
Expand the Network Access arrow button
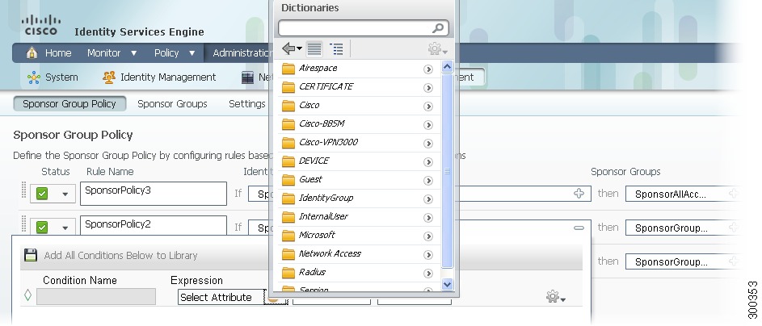tap(428, 255)
